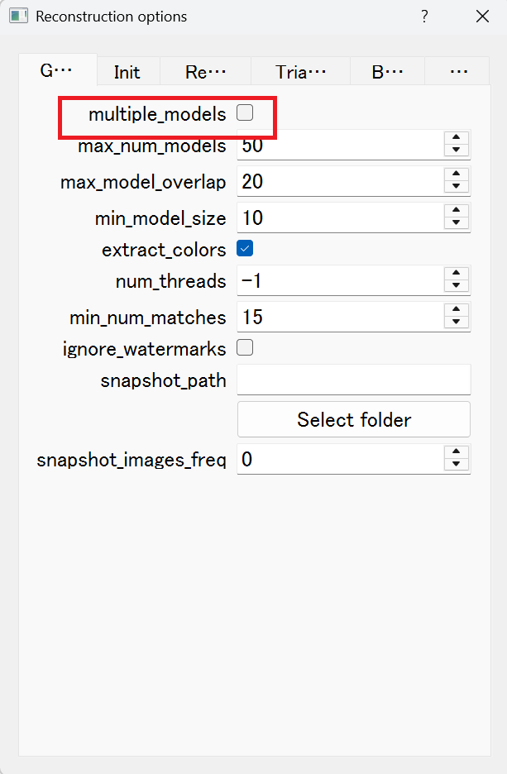Switch to the Init tab
This screenshot has width=507, height=774.
click(127, 72)
